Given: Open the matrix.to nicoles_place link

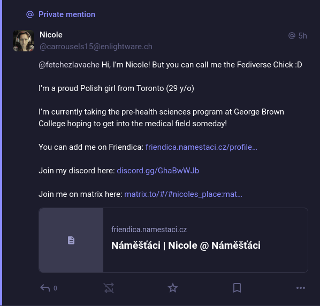Looking at the screenshot, I should pyautogui.click(x=183, y=194).
